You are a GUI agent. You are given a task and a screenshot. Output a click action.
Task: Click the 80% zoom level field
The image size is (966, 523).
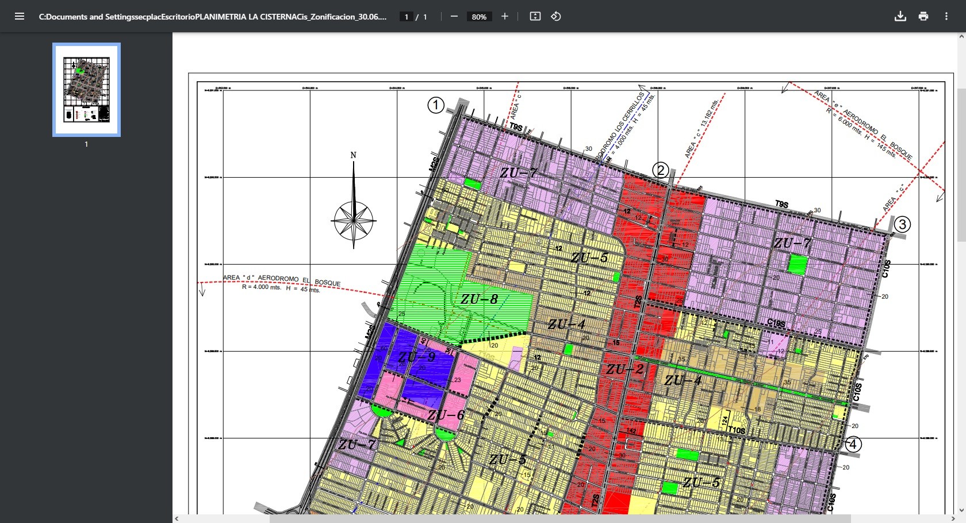point(479,17)
